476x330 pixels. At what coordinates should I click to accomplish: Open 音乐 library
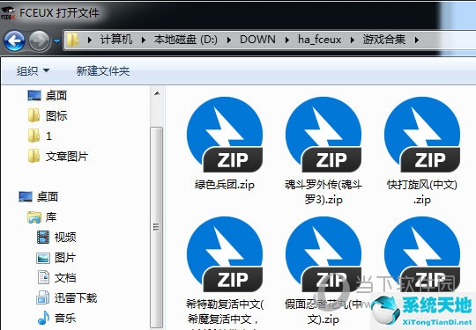point(65,319)
